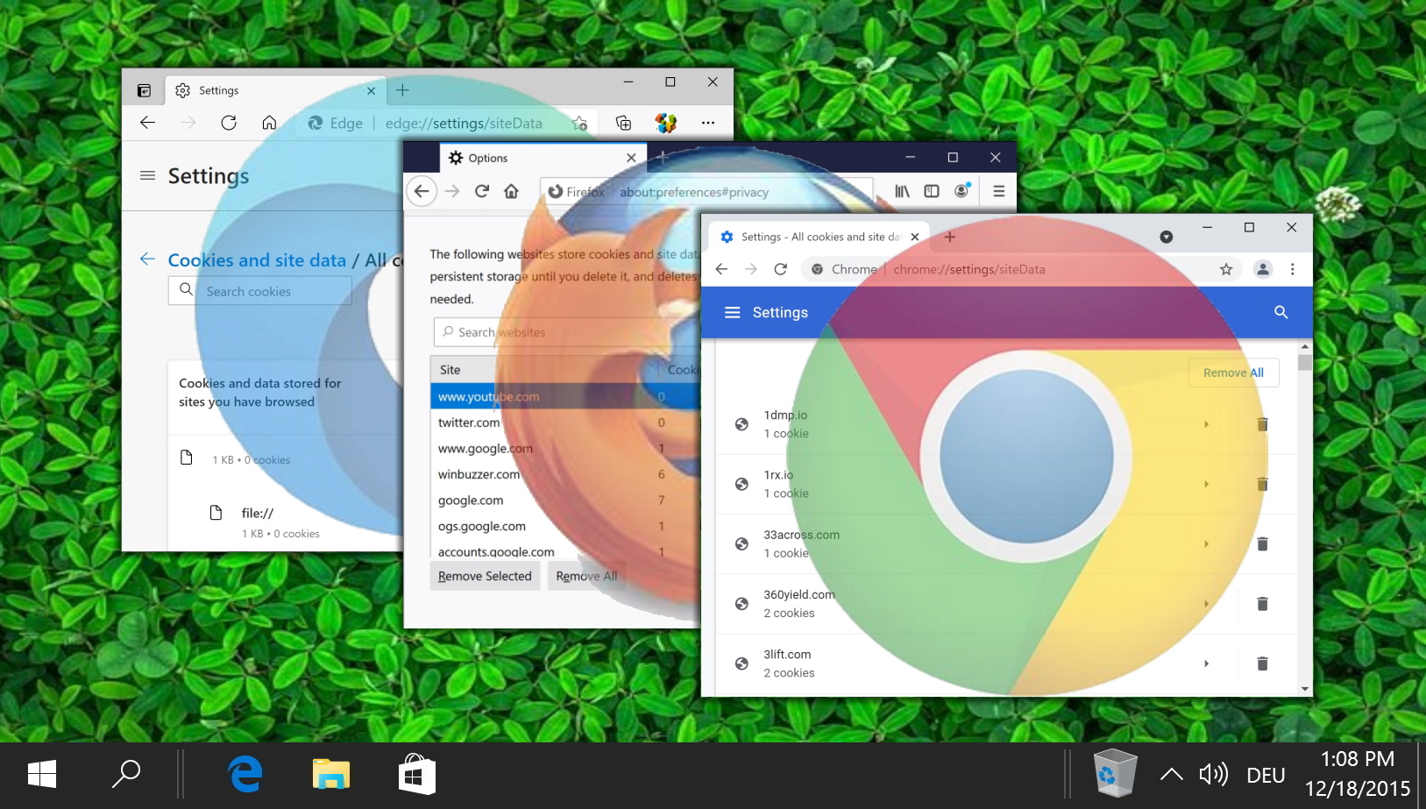Select google.com row in Firefox list

565,500
